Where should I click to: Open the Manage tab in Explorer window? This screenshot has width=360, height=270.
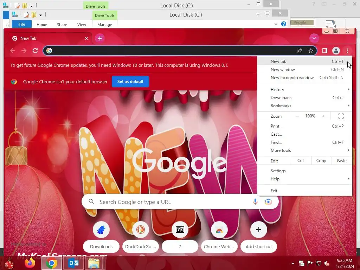(105, 25)
